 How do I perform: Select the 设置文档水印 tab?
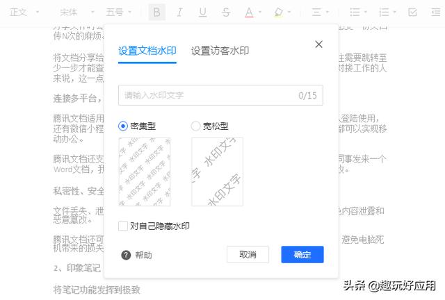coord(147,51)
